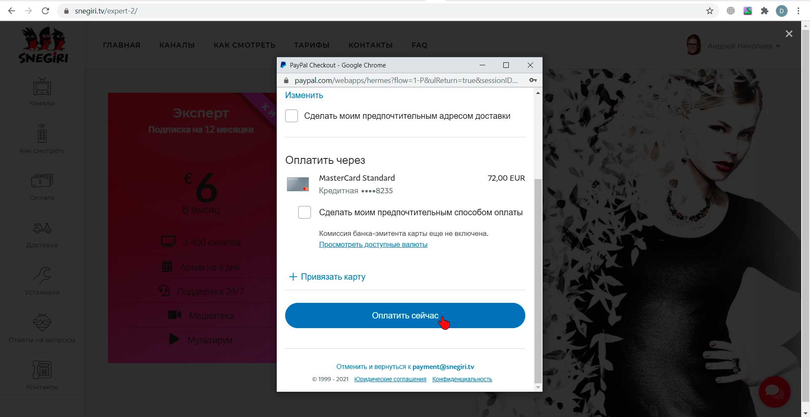Open FAQ menu item
The image size is (810, 417).
click(x=420, y=45)
